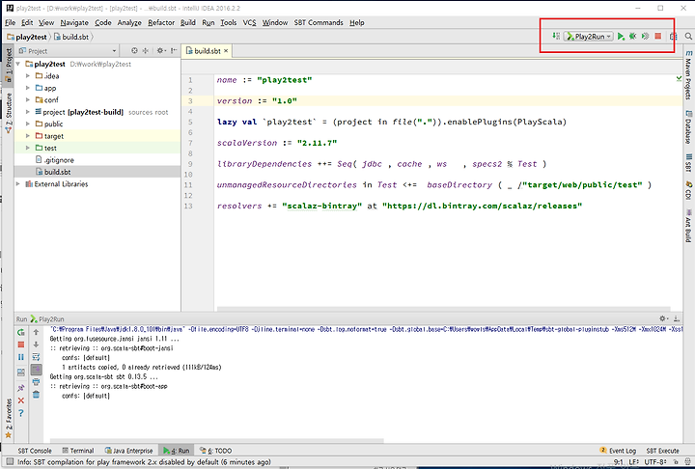Open the SBT Commands menu
The width and height of the screenshot is (695, 469).
tap(319, 22)
